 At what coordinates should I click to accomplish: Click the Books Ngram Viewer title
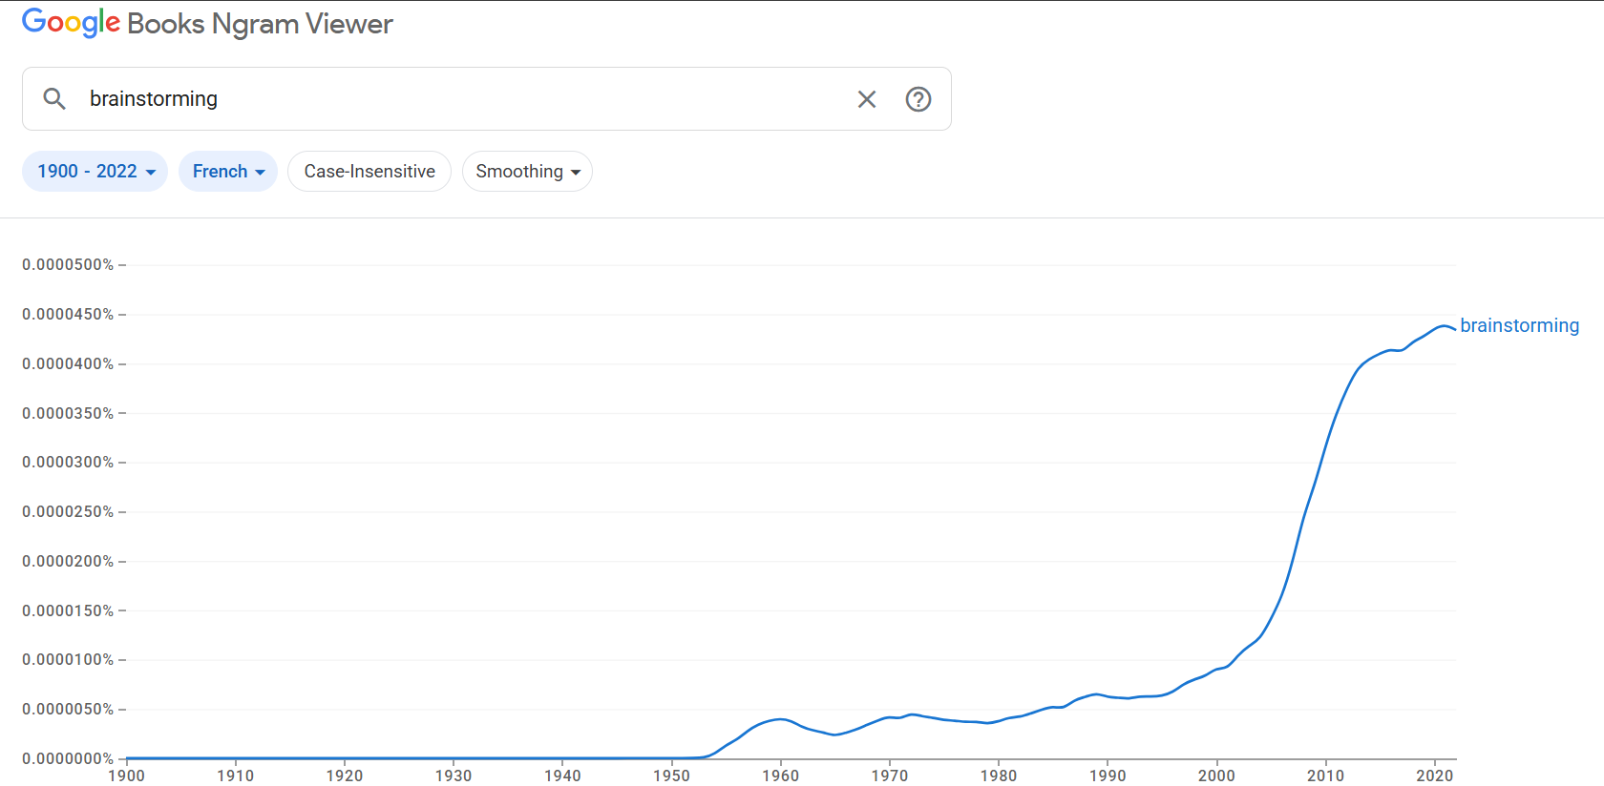260,24
